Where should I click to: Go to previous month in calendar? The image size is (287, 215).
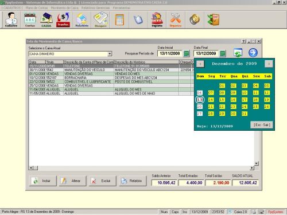pos(200,64)
